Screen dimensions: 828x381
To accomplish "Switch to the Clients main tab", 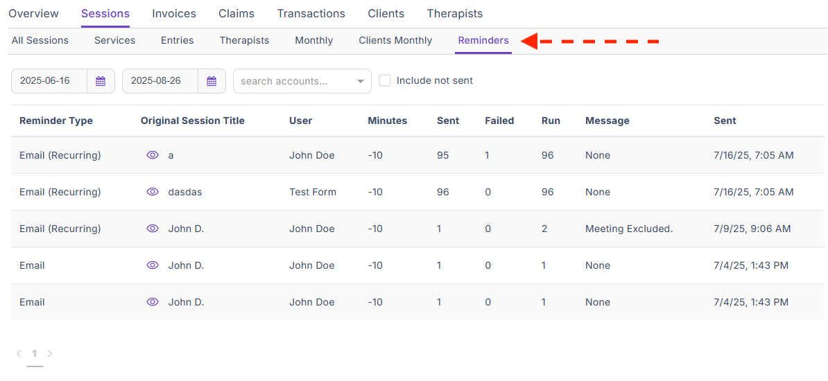I will coord(386,14).
